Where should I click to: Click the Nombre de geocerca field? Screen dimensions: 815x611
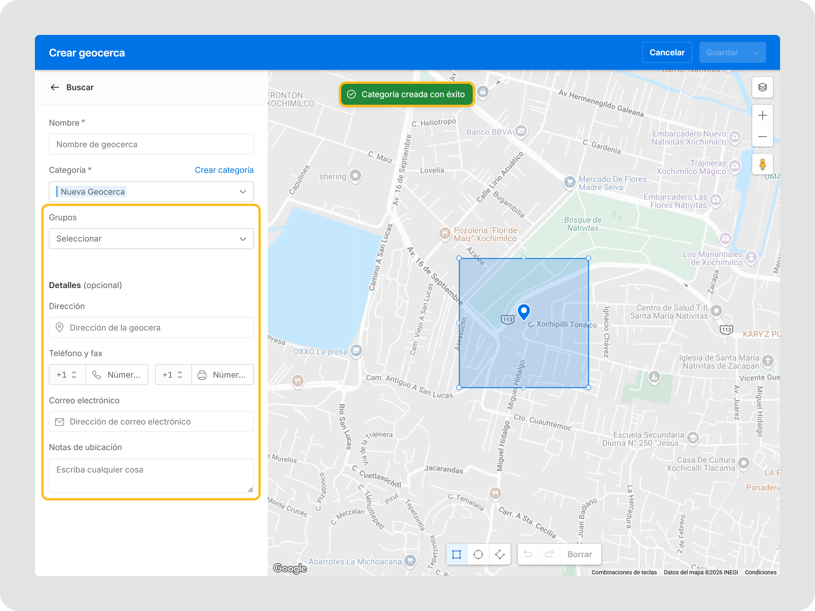(x=151, y=144)
